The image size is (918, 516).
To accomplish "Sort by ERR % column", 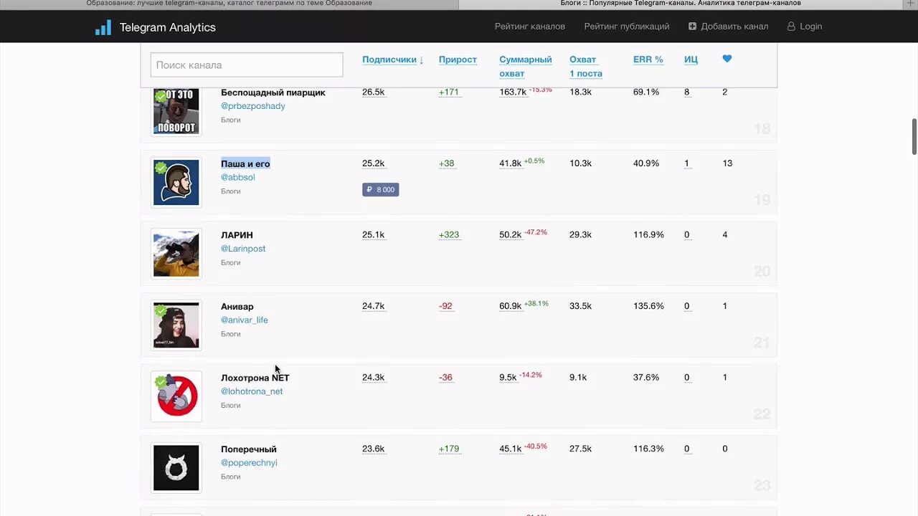I will coord(648,59).
